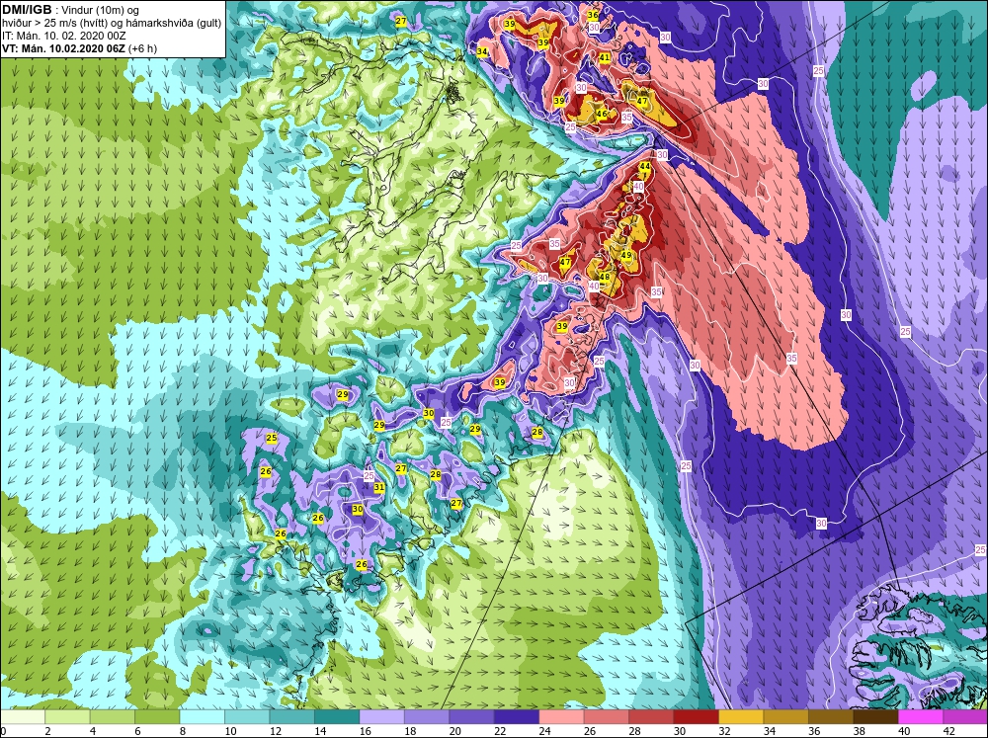Click the 10–12 m/s legend color block
Screen dimensions: 988x738
pos(247,717)
